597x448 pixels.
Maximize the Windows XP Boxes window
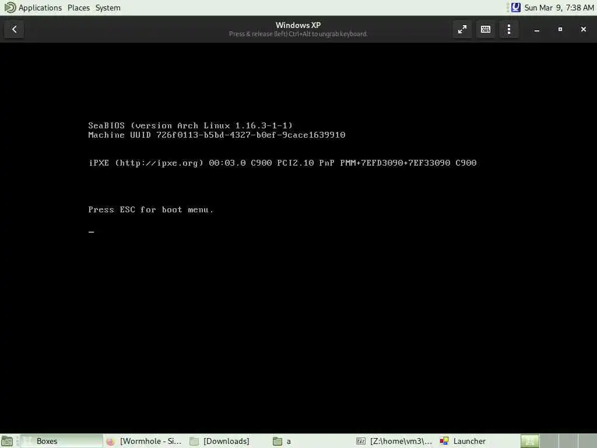[x=560, y=29]
